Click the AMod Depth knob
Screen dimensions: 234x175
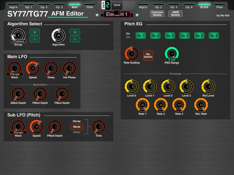(x=18, y=94)
